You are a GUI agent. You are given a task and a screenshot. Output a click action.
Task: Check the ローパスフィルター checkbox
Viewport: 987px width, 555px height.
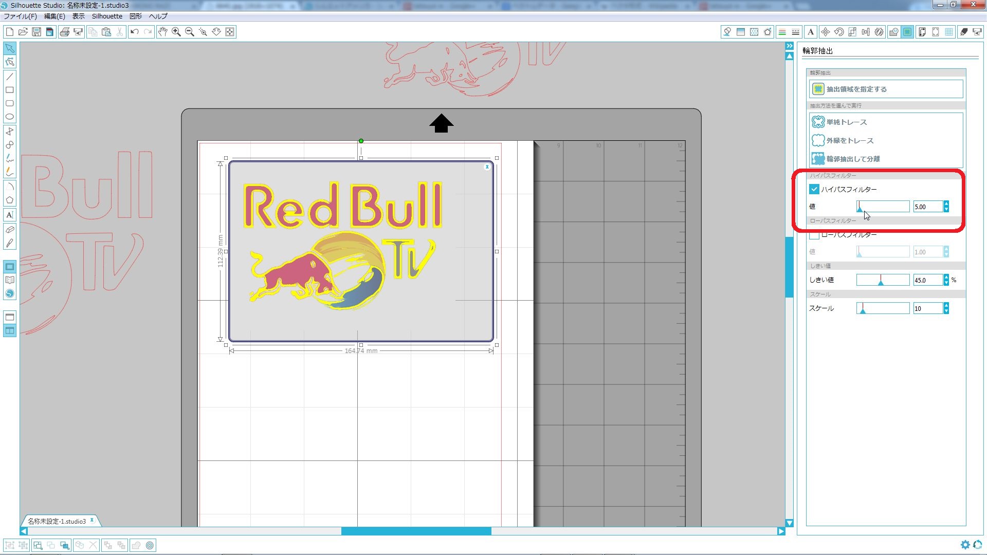pyautogui.click(x=814, y=235)
